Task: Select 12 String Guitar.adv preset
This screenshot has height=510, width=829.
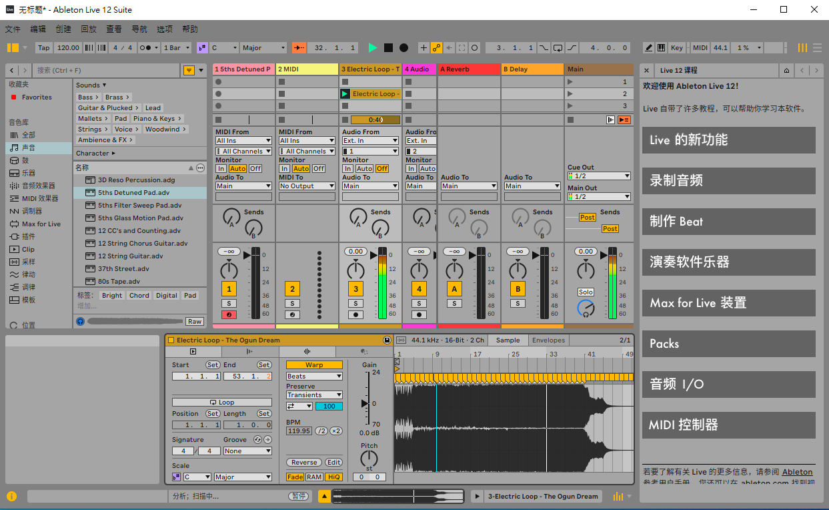Action: click(139, 256)
